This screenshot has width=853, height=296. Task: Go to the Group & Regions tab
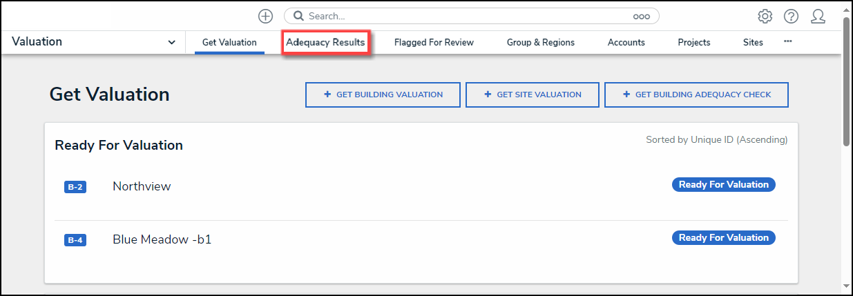[541, 43]
